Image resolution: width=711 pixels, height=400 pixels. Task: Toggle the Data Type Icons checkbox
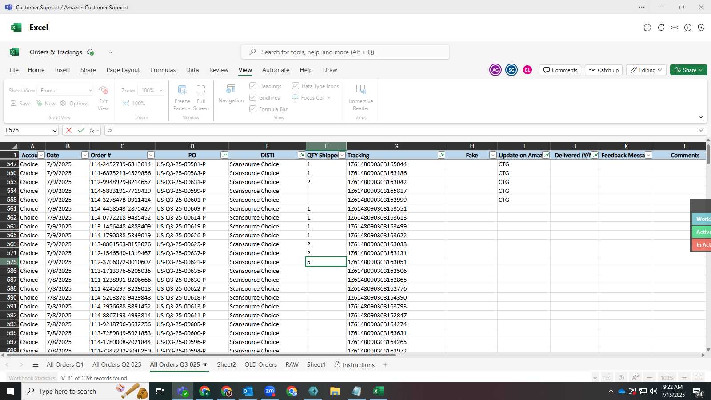296,86
